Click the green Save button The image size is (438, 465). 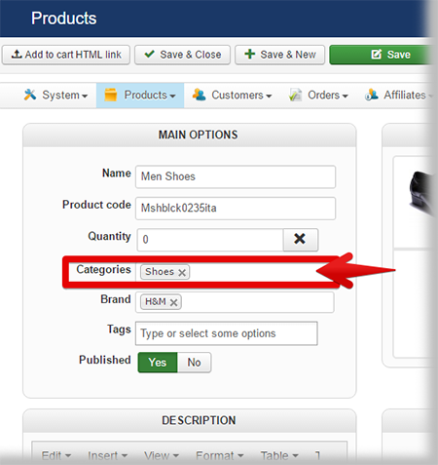point(383,55)
